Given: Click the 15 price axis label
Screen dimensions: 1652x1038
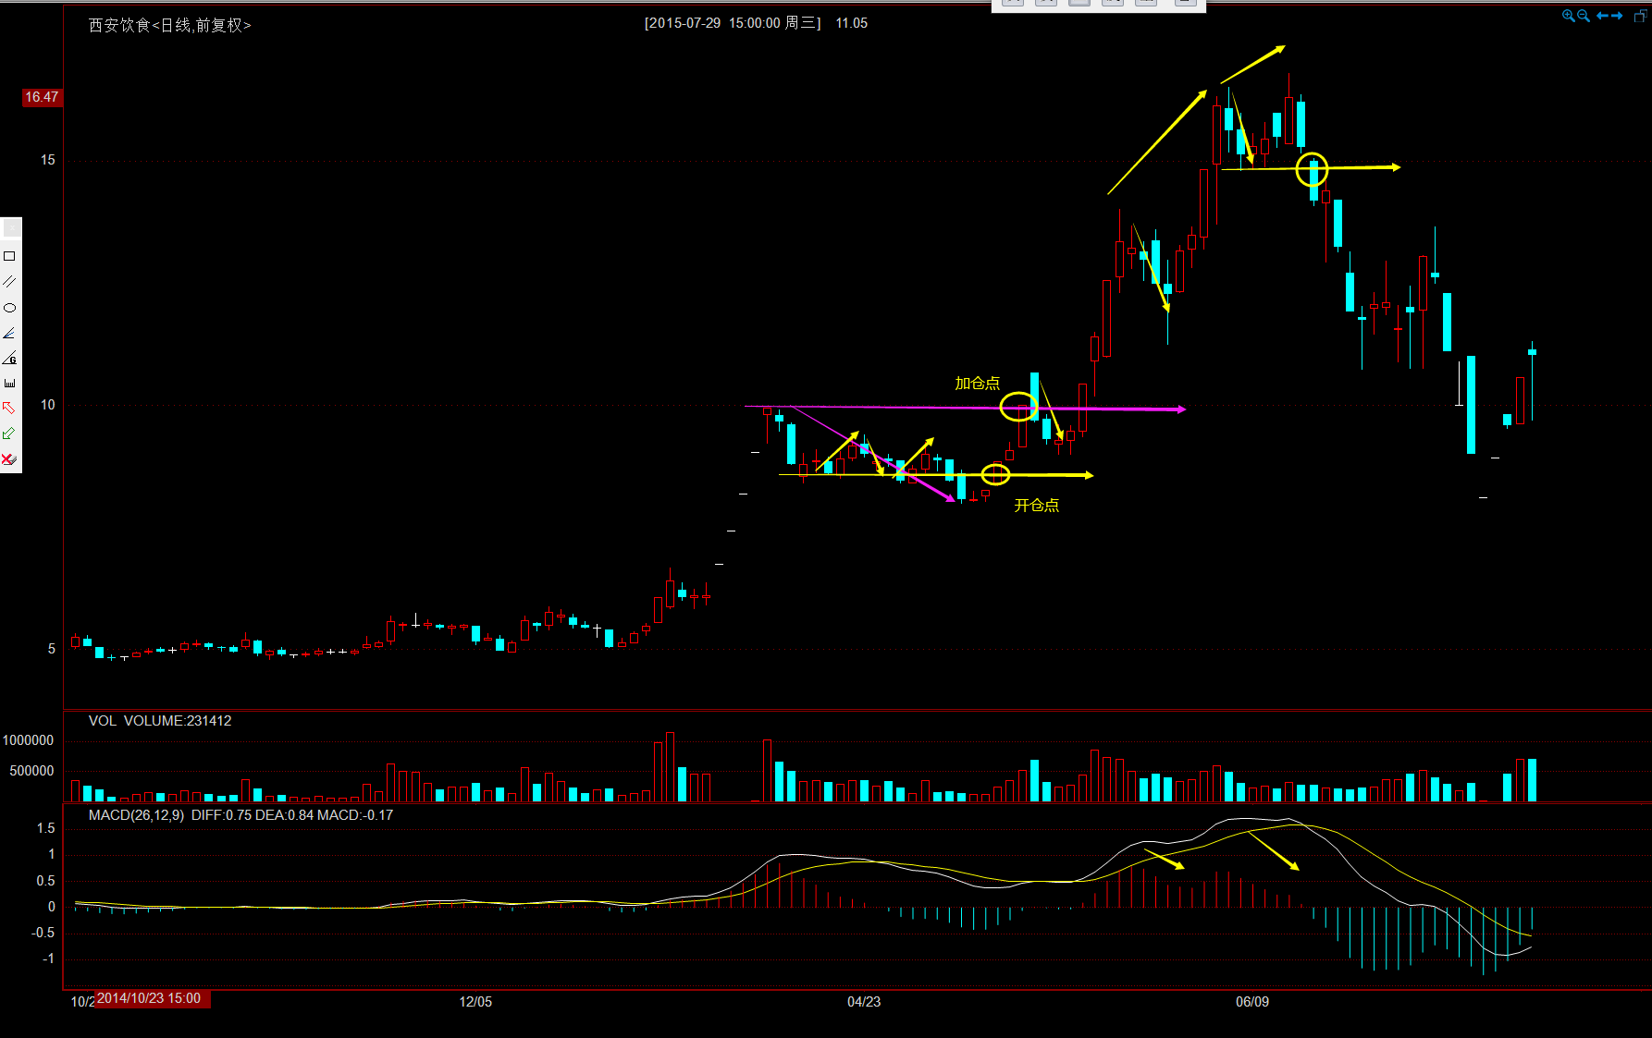Looking at the screenshot, I should [x=48, y=161].
